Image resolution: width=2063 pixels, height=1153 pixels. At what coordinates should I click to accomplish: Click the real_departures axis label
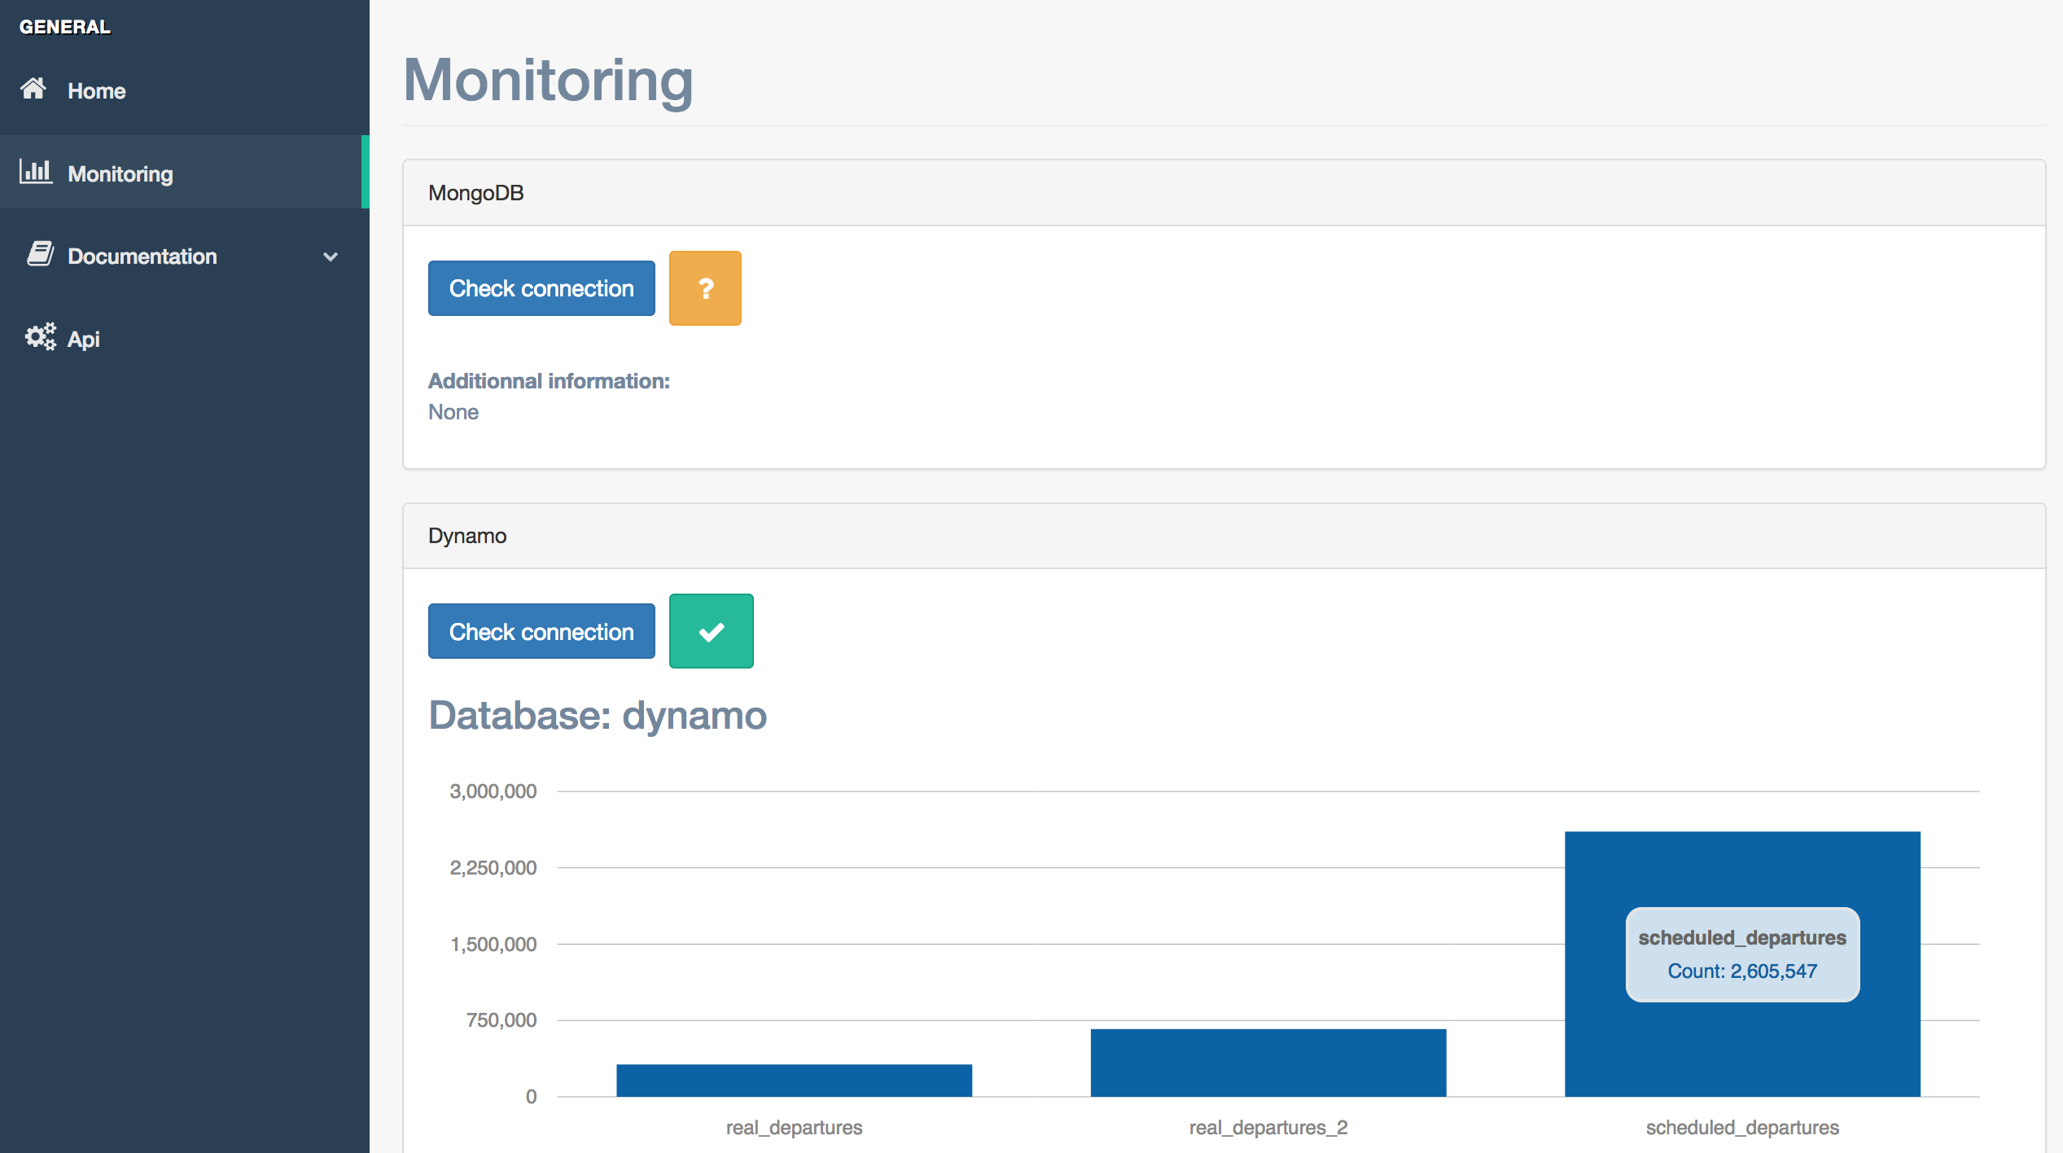[x=794, y=1128]
